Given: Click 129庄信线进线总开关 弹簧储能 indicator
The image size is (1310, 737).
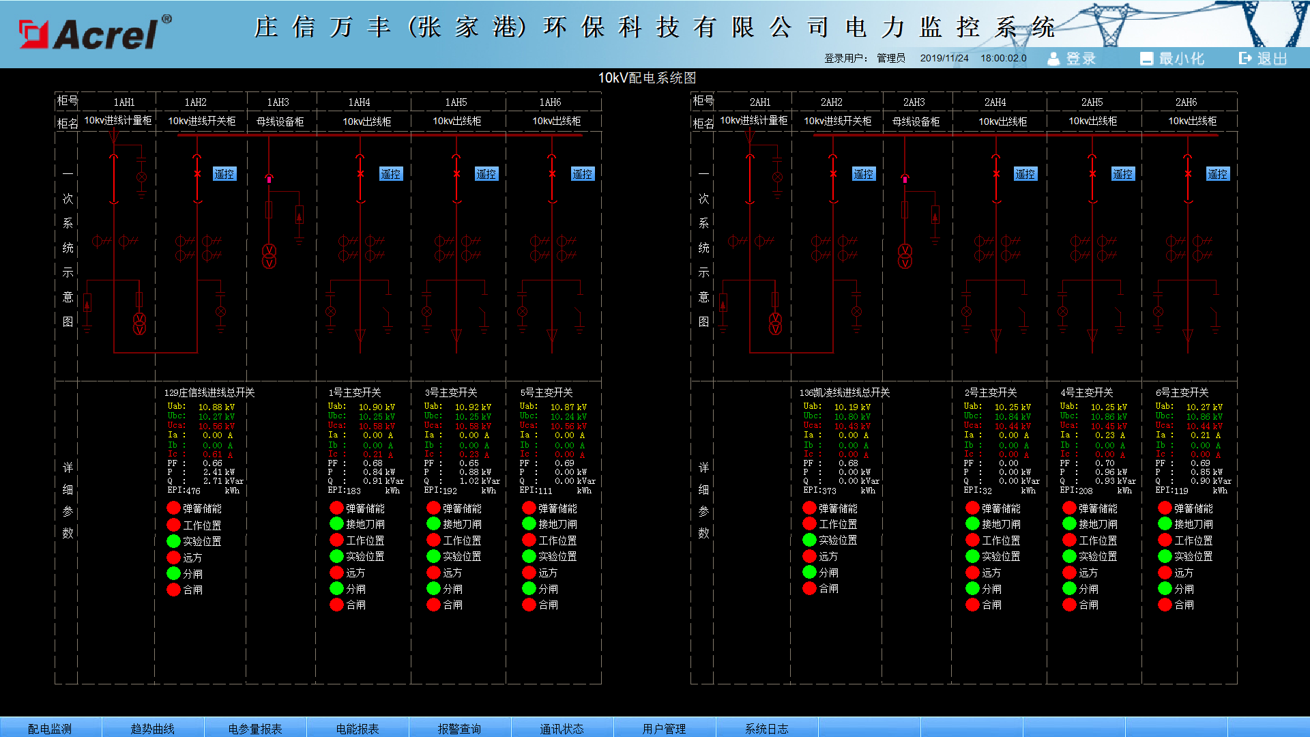Looking at the screenshot, I should coord(174,508).
